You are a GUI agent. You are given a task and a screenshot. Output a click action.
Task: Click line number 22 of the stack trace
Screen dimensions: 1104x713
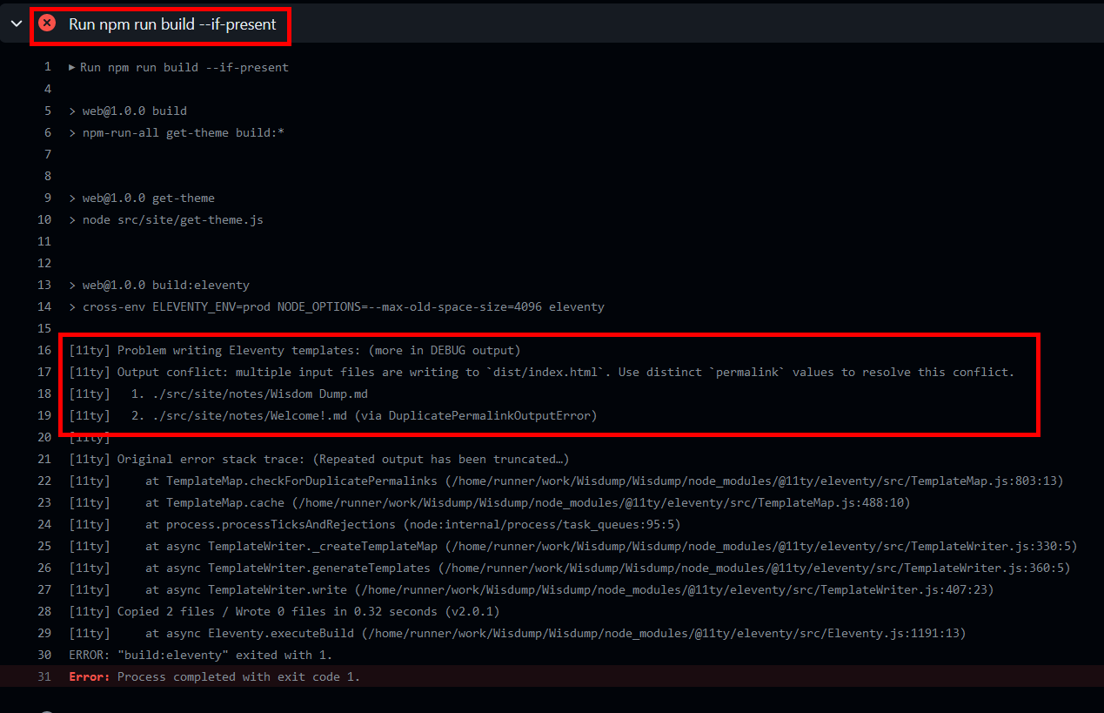44,481
